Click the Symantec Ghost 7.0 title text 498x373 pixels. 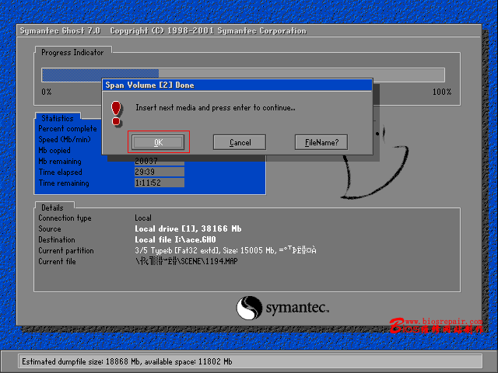tap(60, 31)
